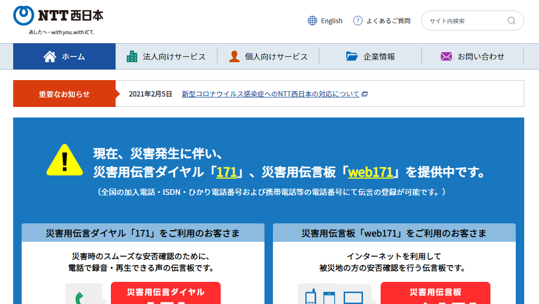
Task: Click the magnifying glass search icon
Action: 512,21
